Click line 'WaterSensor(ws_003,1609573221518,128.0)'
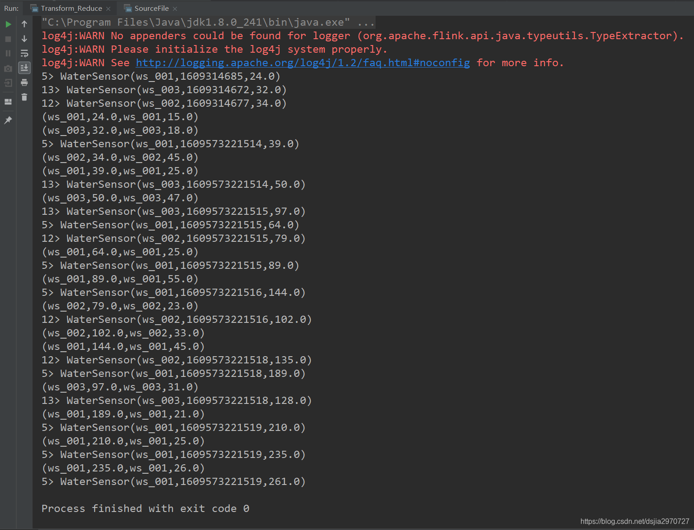Viewport: 694px width, 530px height. click(177, 400)
